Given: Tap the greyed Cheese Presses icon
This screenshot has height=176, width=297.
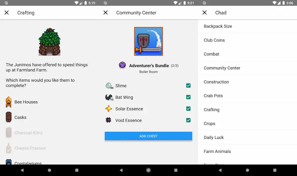Looking at the screenshot, I should pyautogui.click(x=9, y=148).
